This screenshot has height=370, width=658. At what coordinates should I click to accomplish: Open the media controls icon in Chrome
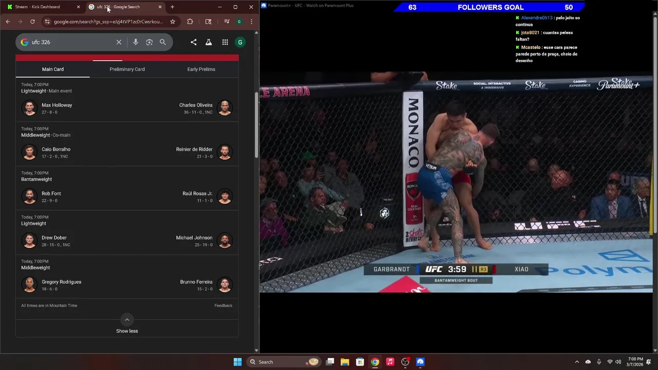(x=226, y=22)
